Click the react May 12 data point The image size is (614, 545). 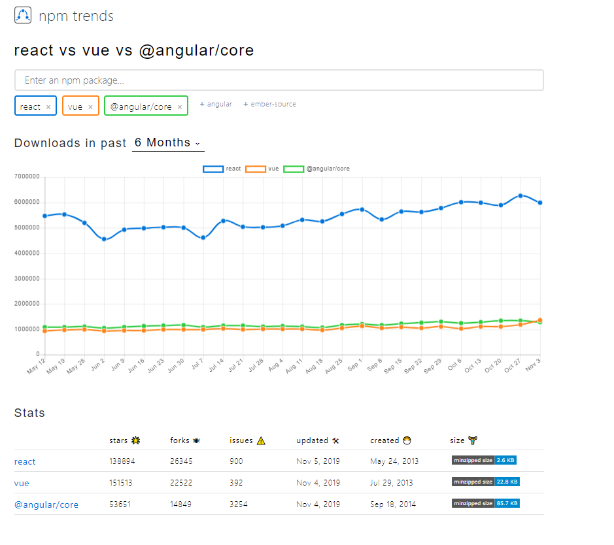[45, 216]
